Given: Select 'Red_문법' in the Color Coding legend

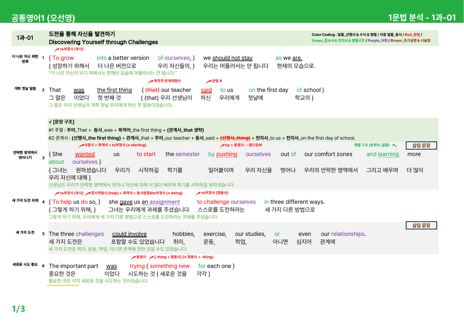Looking at the screenshot, I should 412,35.
